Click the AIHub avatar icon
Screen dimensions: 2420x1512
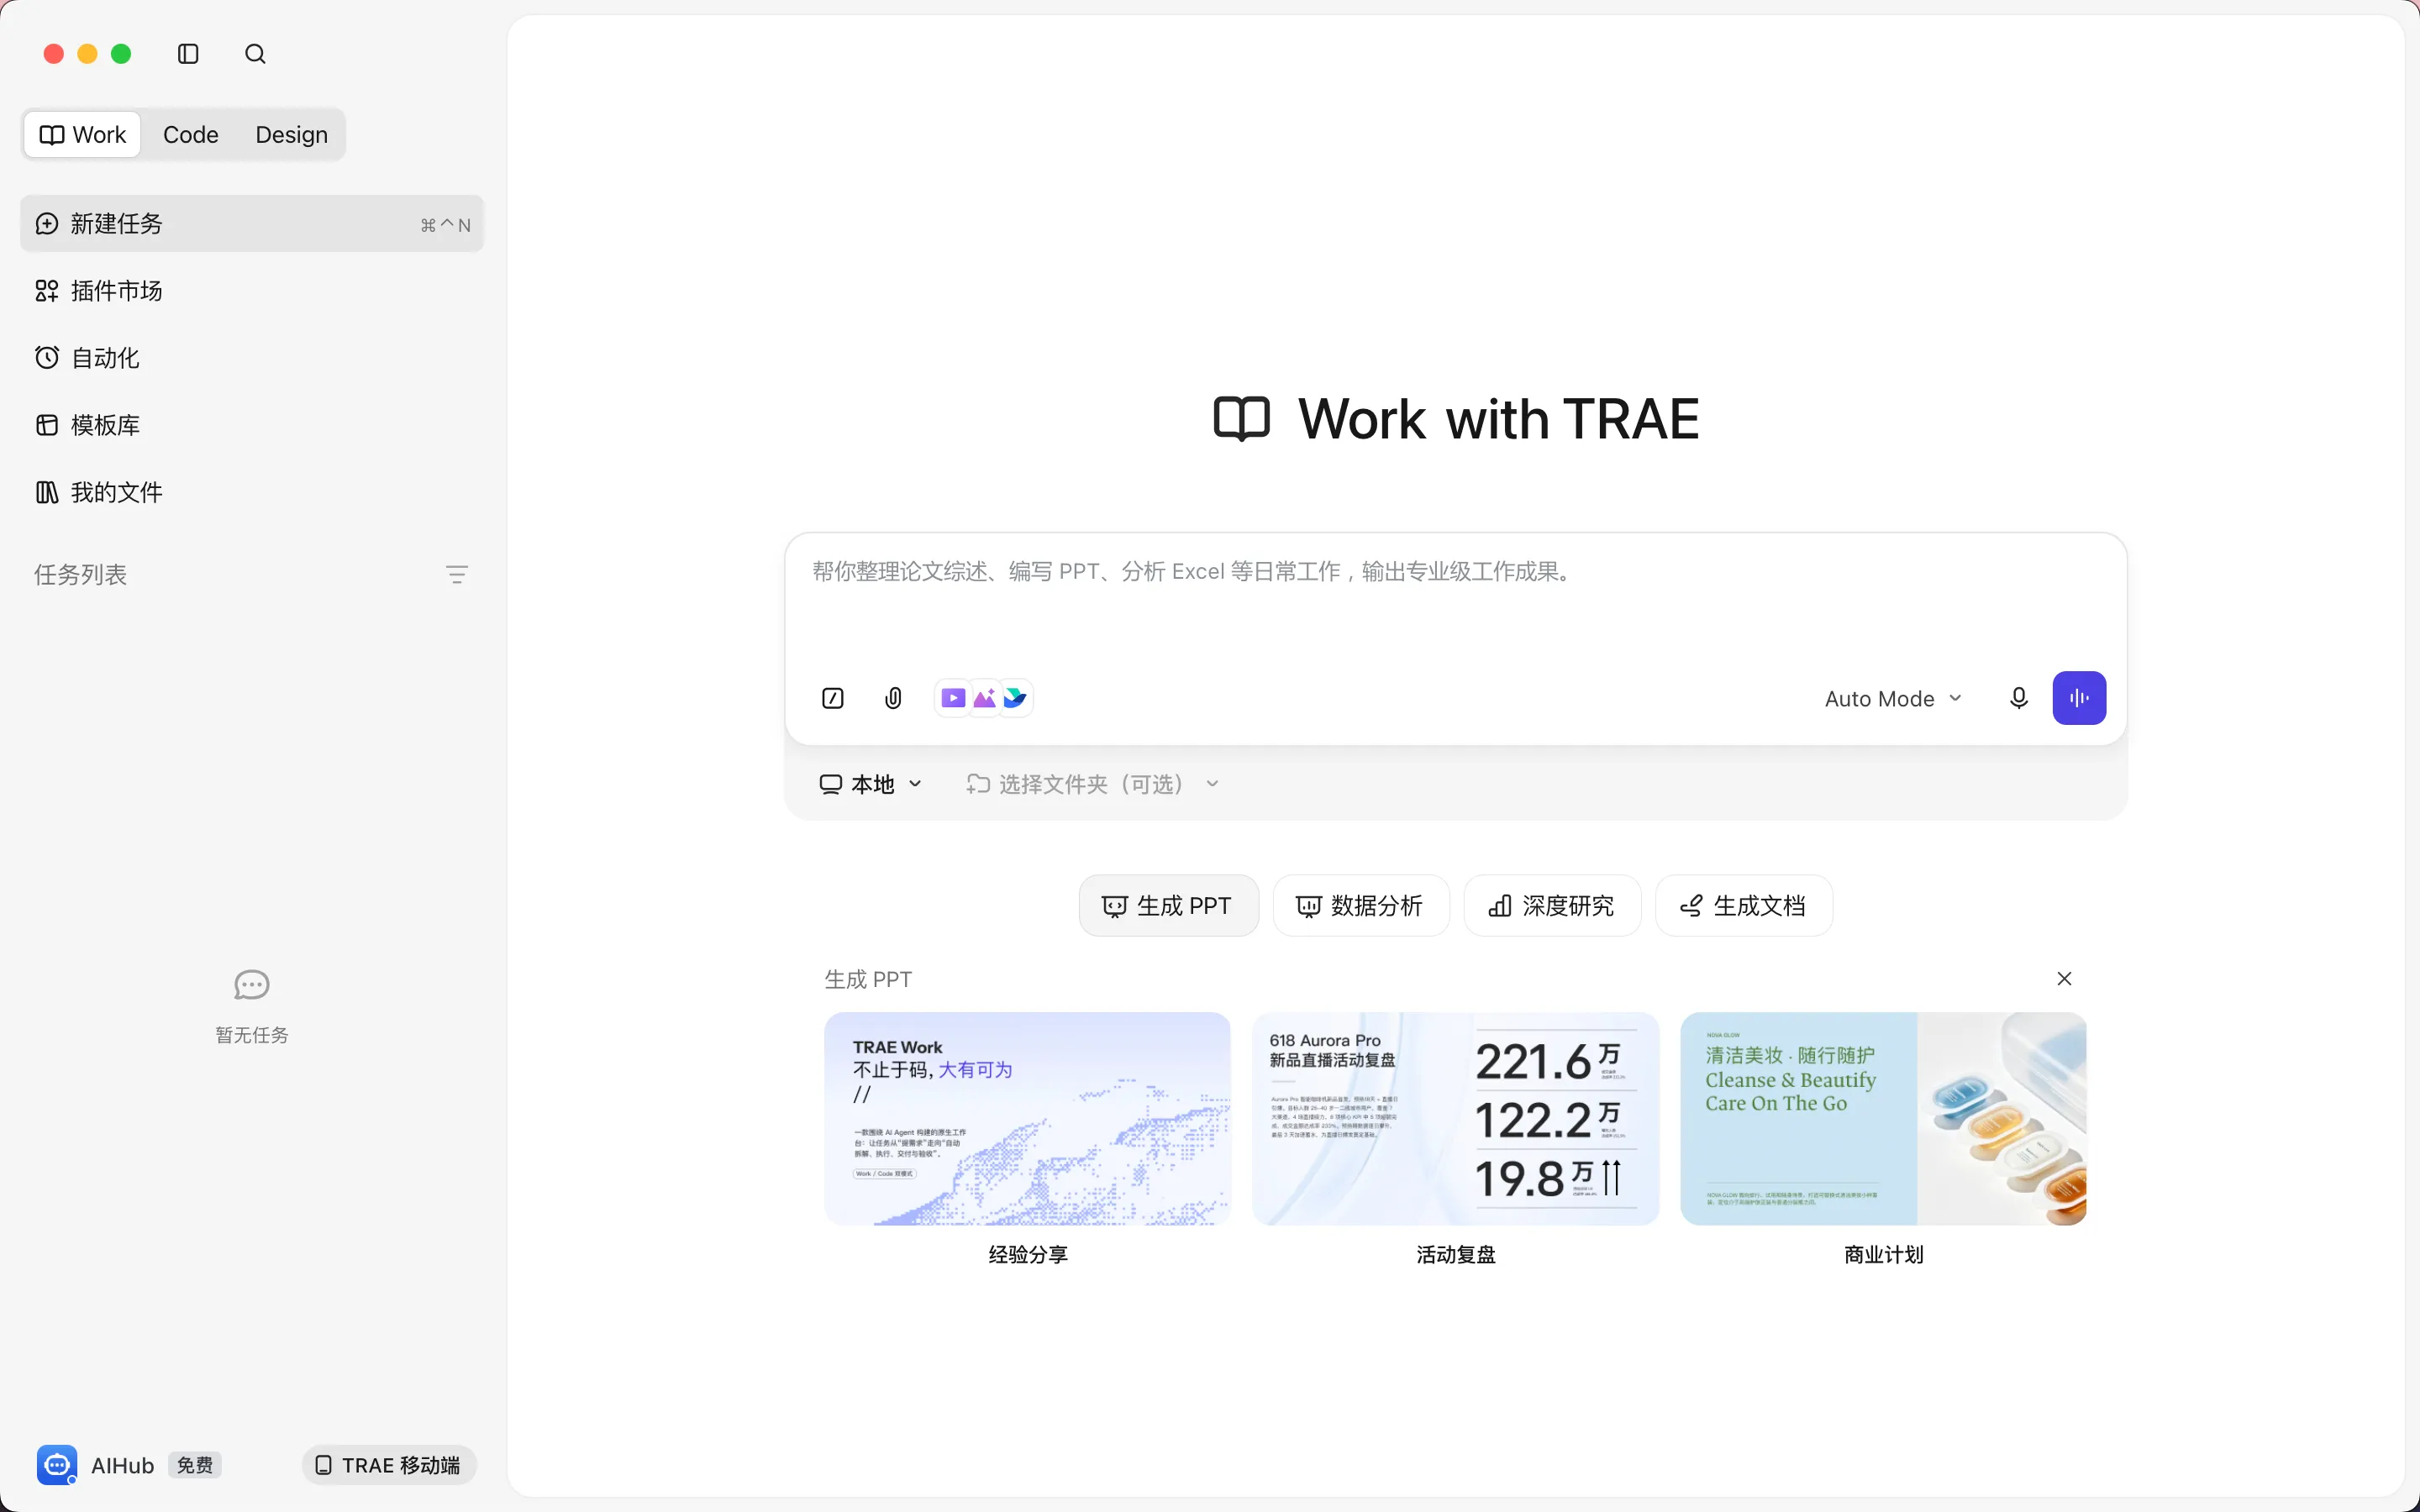click(57, 1465)
